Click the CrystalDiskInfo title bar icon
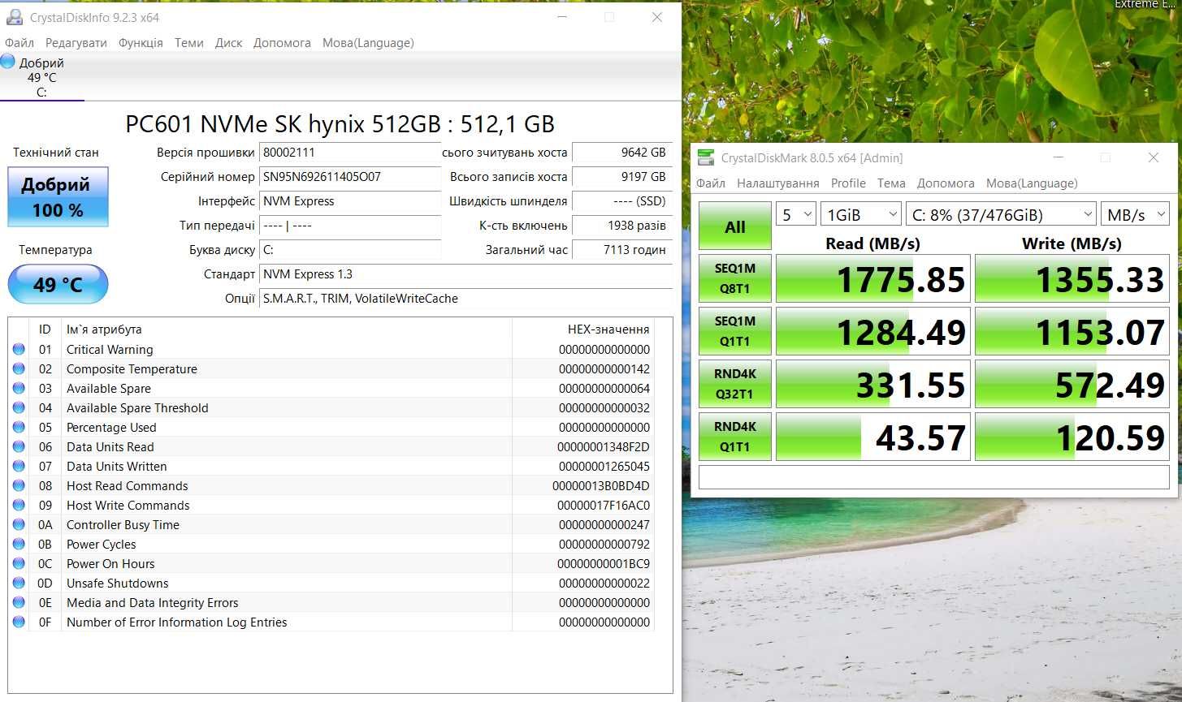Image resolution: width=1182 pixels, height=702 pixels. (x=14, y=17)
